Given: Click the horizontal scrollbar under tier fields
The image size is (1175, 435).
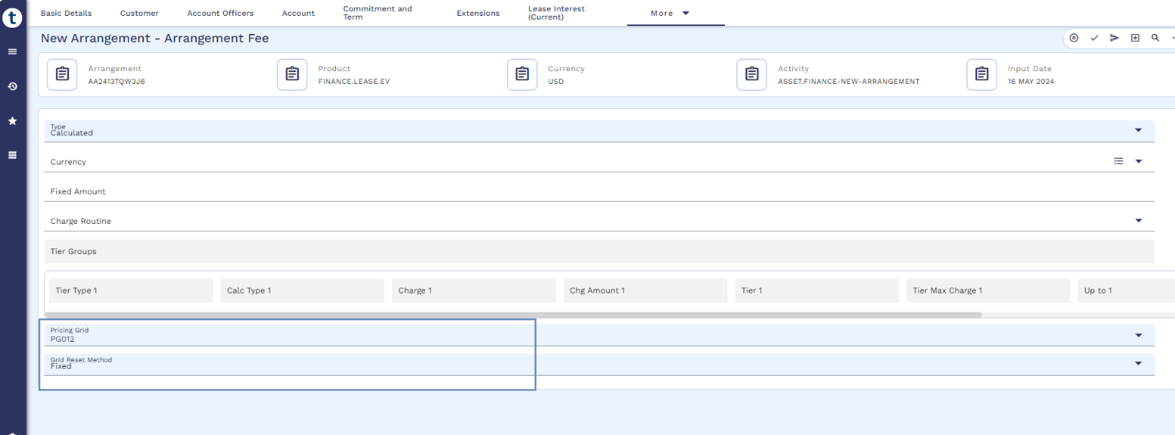Looking at the screenshot, I should tap(514, 315).
